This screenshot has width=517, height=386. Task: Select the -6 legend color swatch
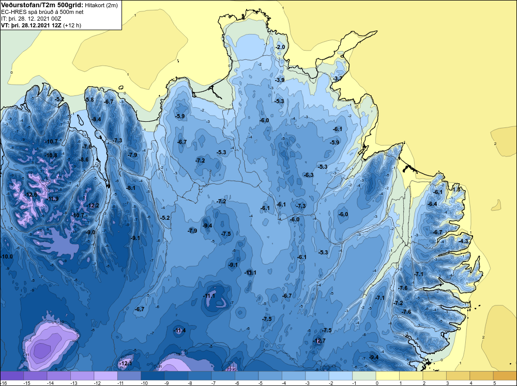(x=247, y=376)
